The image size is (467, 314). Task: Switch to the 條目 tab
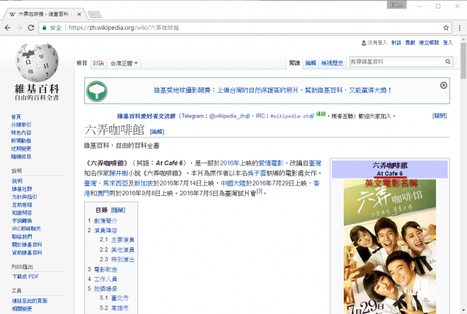click(x=82, y=63)
